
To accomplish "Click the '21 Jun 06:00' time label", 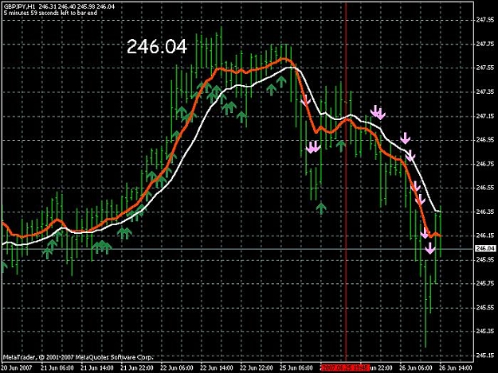I will click(x=57, y=368).
